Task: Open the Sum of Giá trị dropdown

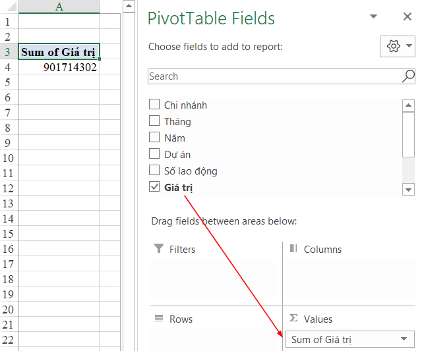Action: click(404, 339)
